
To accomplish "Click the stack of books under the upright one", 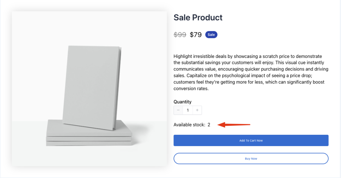I will pyautogui.click(x=89, y=135).
